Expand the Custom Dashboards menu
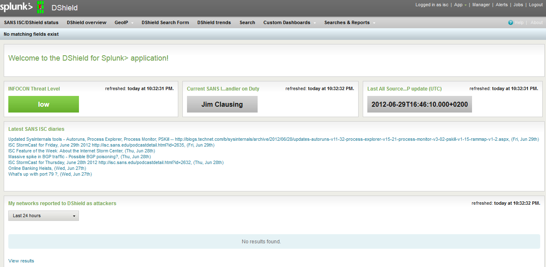Viewport: 546px width, 267px height. pos(290,23)
